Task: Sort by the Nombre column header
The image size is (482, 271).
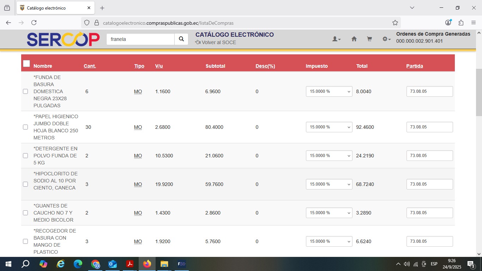Action: [43, 66]
